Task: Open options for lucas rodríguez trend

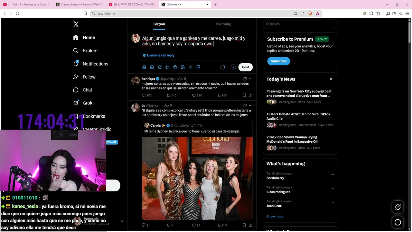Action: [332, 188]
